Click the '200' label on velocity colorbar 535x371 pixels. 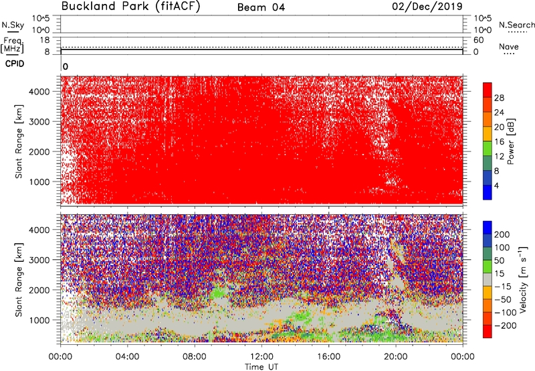[502, 234]
